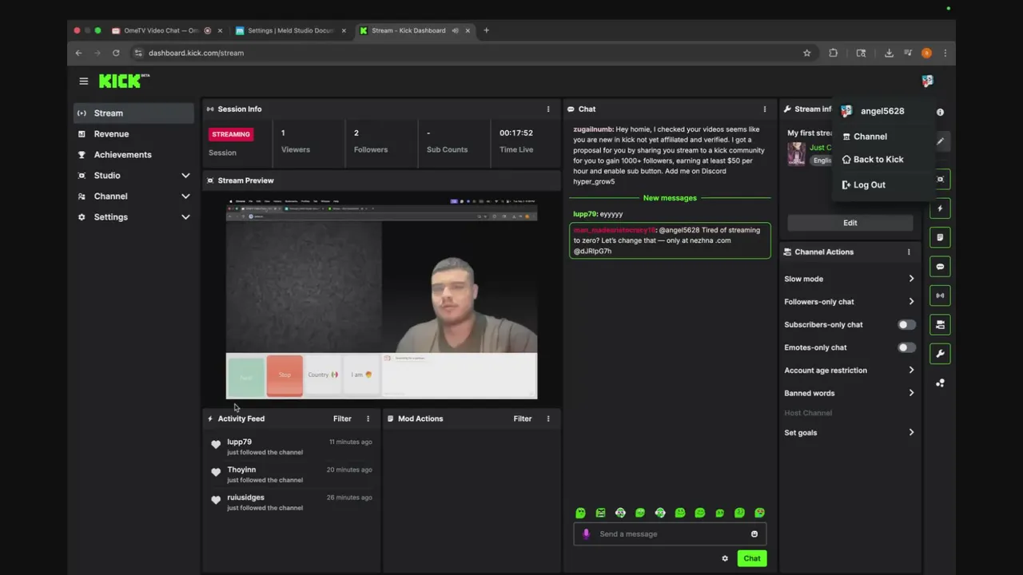Viewport: 1023px width, 575px height.
Task: Open Channel Actions kebab menu
Action: (x=909, y=252)
